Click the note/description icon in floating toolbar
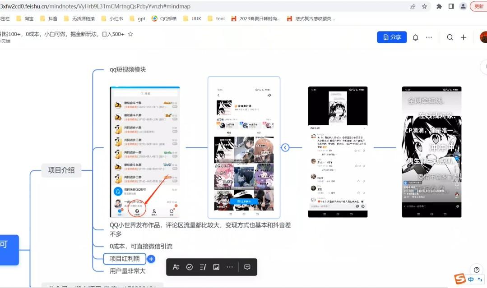The height and width of the screenshot is (288, 487). coord(203,267)
